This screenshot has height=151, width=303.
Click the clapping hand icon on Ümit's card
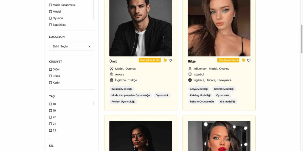165,60
